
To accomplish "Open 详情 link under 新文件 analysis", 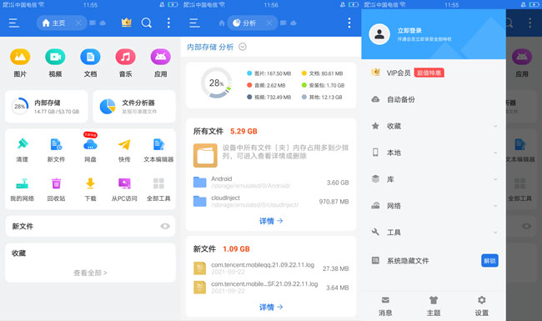I will pyautogui.click(x=271, y=307).
